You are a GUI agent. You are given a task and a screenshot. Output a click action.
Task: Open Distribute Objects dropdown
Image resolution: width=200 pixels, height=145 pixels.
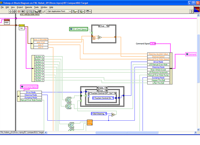click(x=82, y=12)
